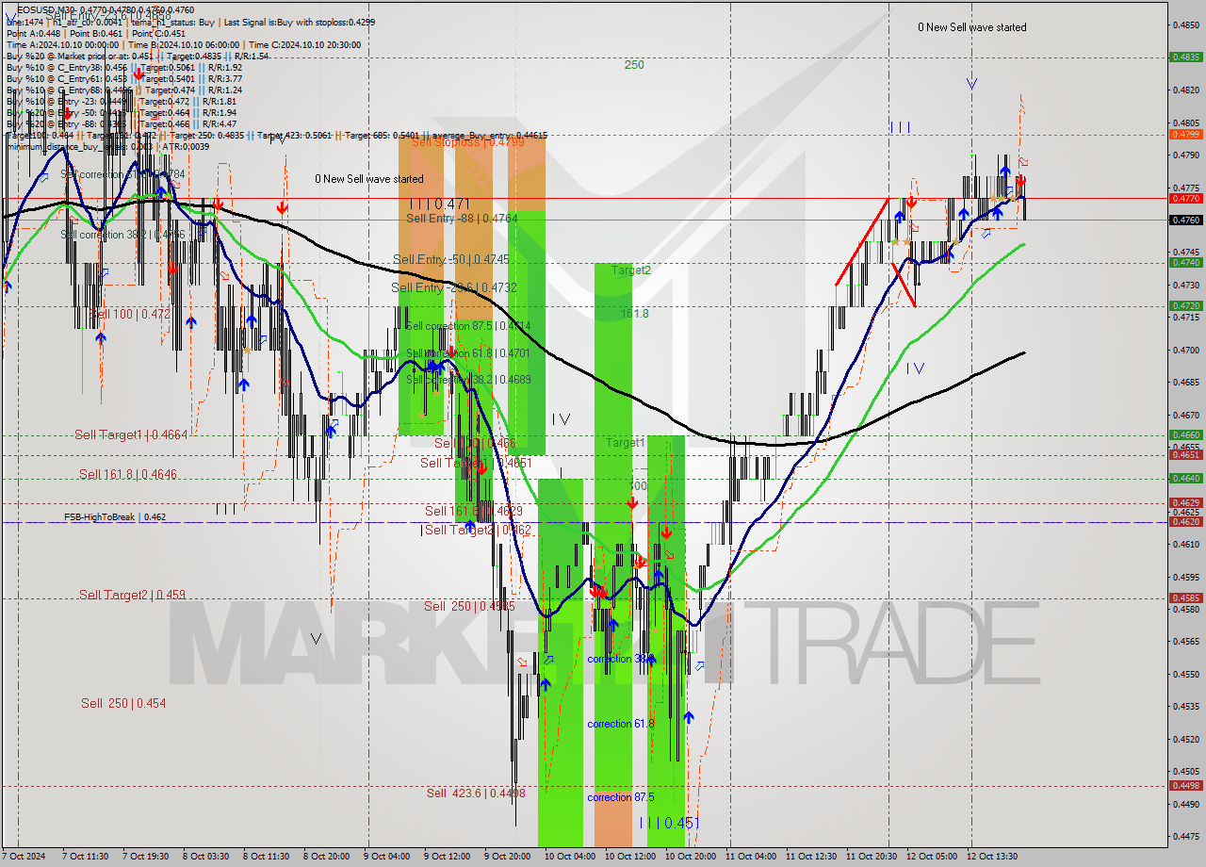
Task: Select the 'Sell Entry -23.6 | 0.4732' label
Action: [x=454, y=287]
